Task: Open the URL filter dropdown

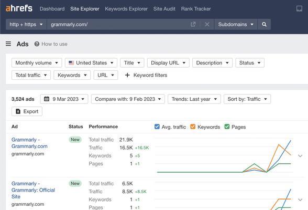Action: 106,75
